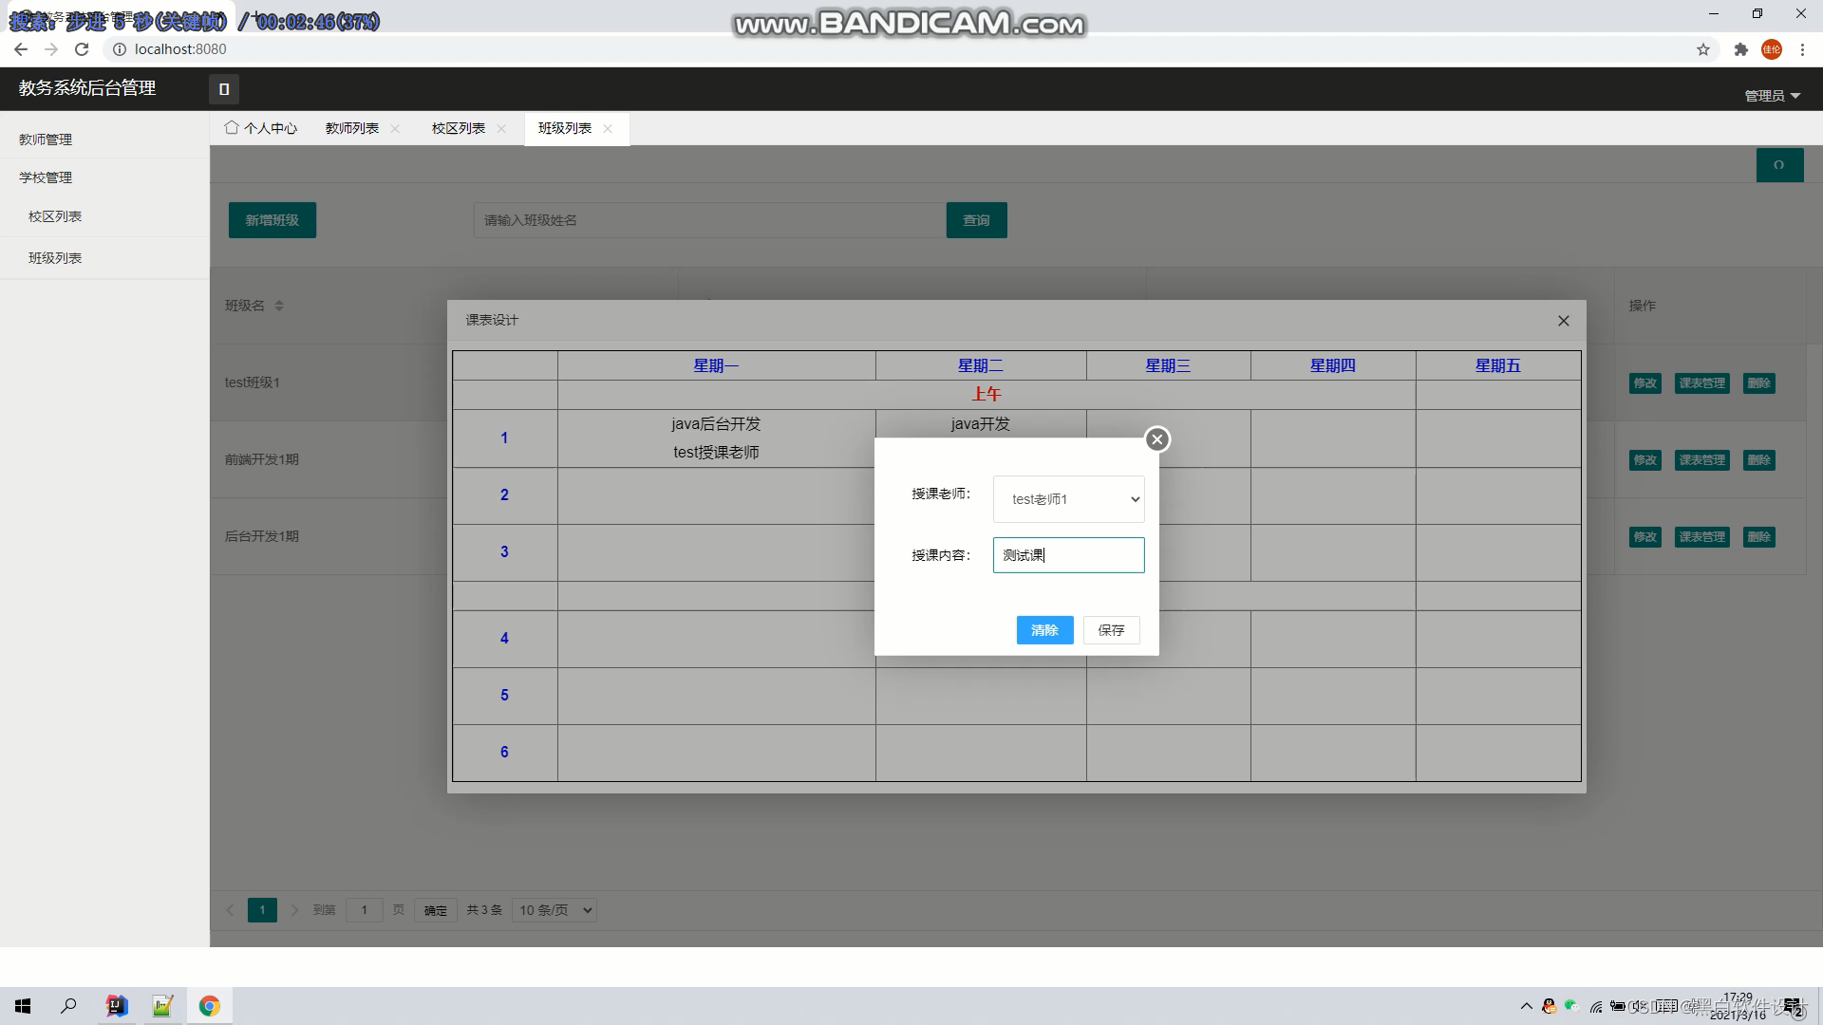Toggle the sidebar collapse icon
Viewport: 1823px width, 1025px height.
click(224, 89)
